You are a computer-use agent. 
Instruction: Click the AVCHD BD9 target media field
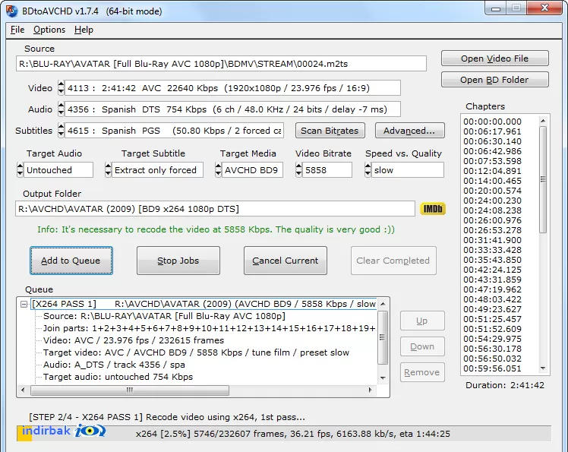click(x=252, y=170)
